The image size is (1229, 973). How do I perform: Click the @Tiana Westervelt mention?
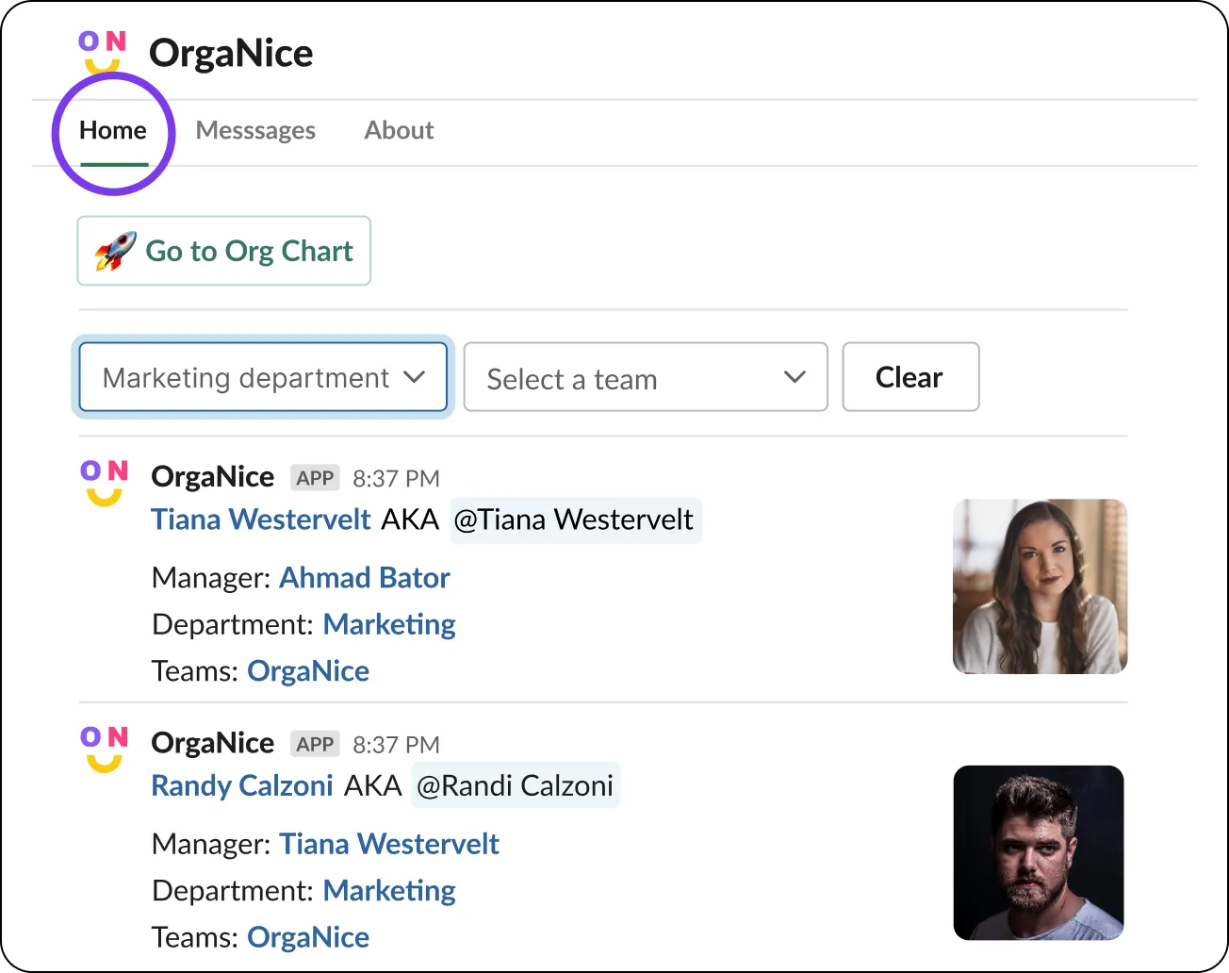[x=575, y=519]
